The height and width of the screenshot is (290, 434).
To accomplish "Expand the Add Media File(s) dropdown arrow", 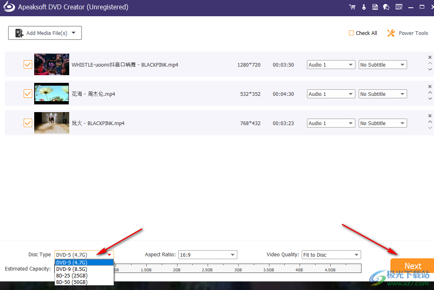I will (x=74, y=33).
